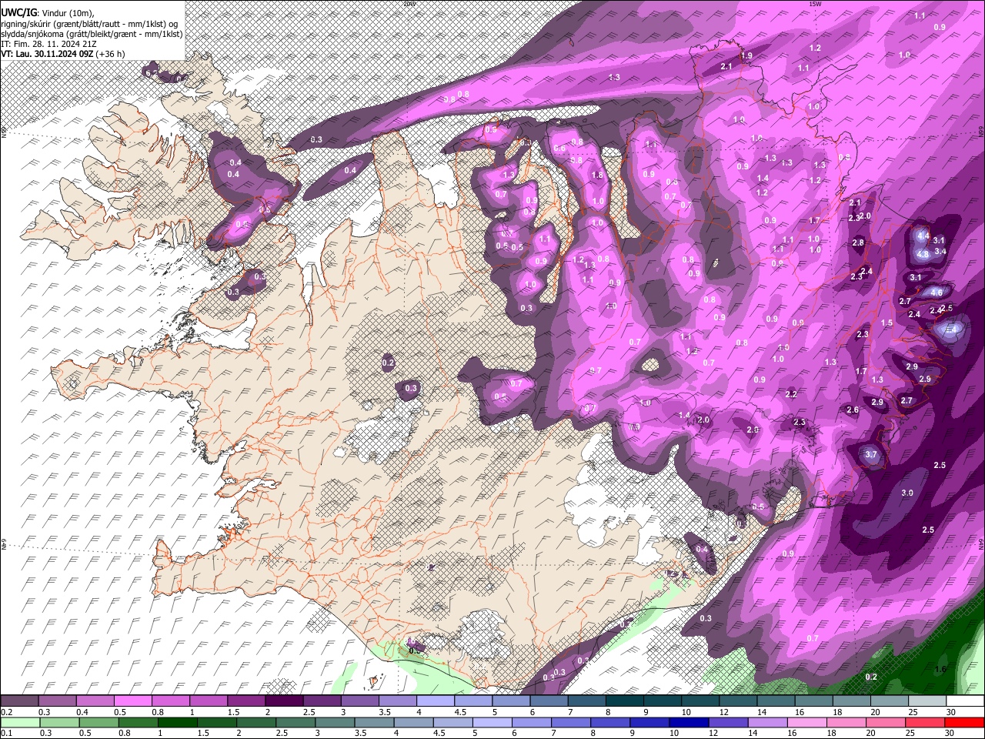Click the 20W longitude label
Image resolution: width=985 pixels, height=739 pixels.
(x=409, y=4)
